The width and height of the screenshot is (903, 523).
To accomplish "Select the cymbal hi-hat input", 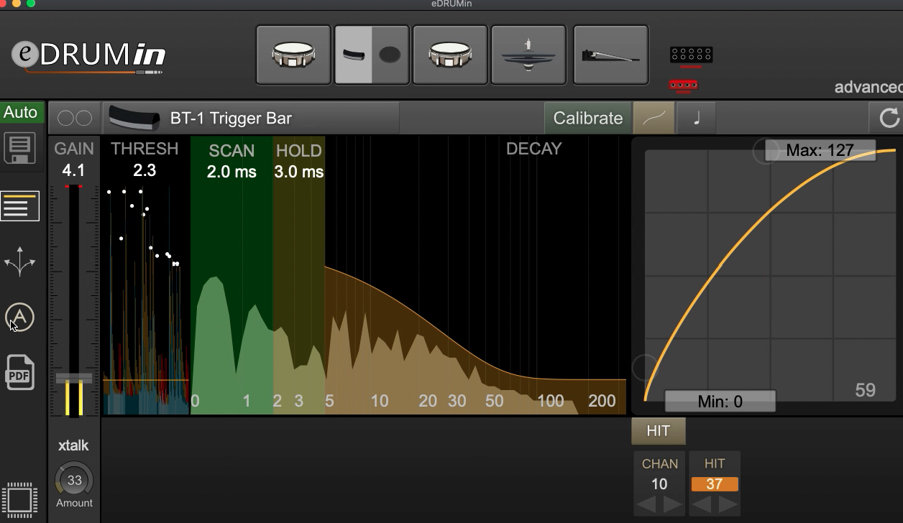I will (x=528, y=55).
